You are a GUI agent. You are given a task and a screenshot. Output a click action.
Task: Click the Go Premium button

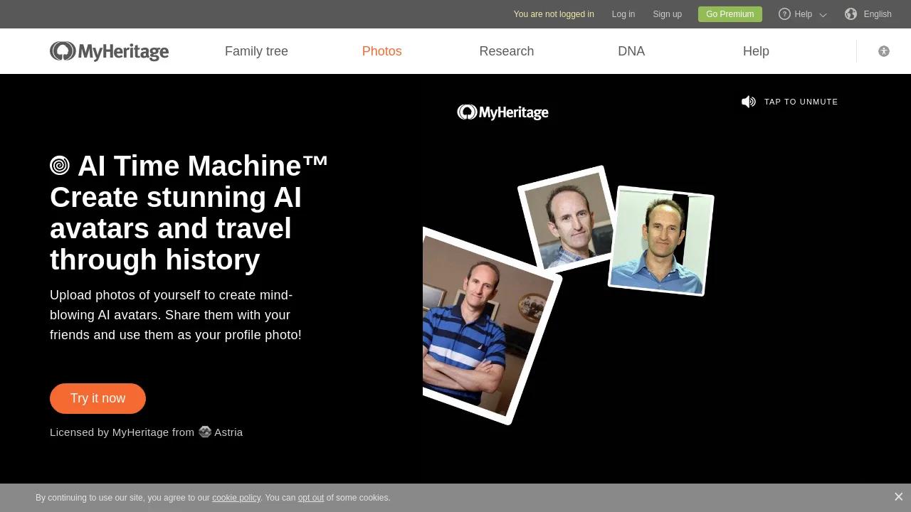click(x=730, y=14)
